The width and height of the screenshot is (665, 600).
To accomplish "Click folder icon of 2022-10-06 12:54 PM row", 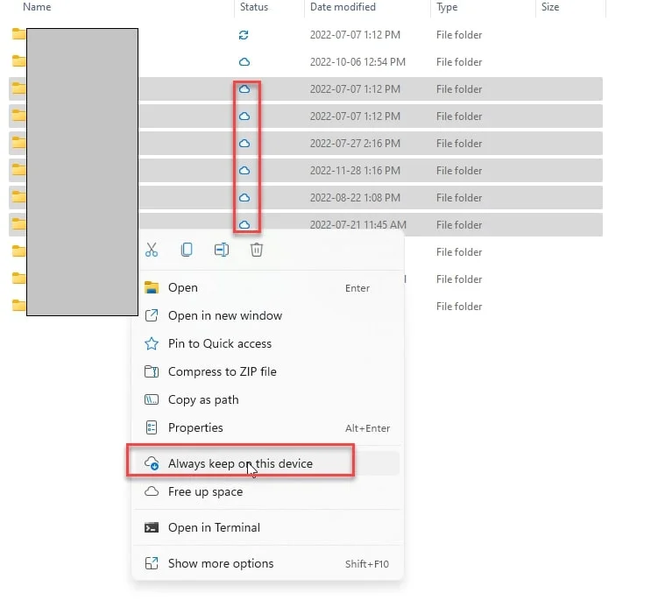I will click(x=18, y=61).
